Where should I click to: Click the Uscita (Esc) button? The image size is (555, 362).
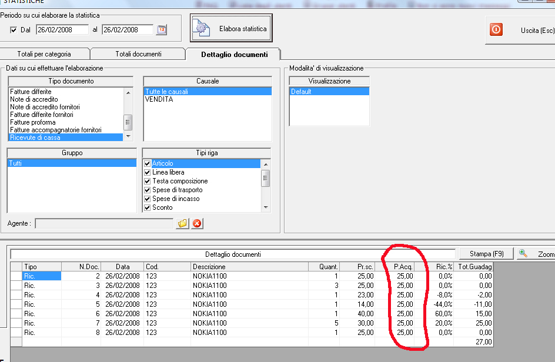520,31
